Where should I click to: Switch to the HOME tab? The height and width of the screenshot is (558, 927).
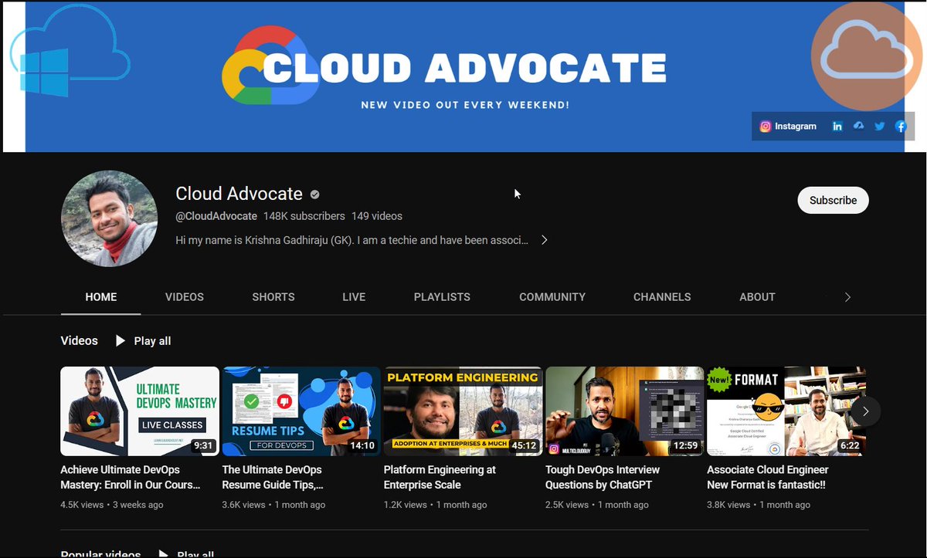click(101, 297)
